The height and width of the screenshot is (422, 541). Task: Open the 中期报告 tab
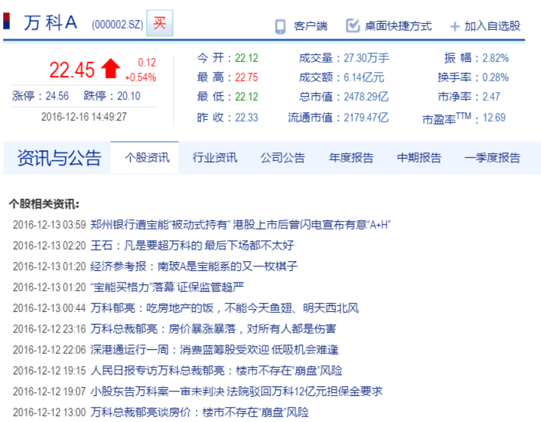pyautogui.click(x=419, y=158)
